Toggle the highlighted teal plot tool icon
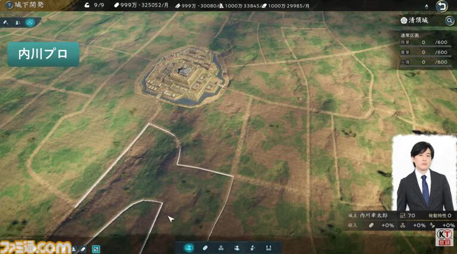Viewport: 457px width, 254px height. point(30,23)
